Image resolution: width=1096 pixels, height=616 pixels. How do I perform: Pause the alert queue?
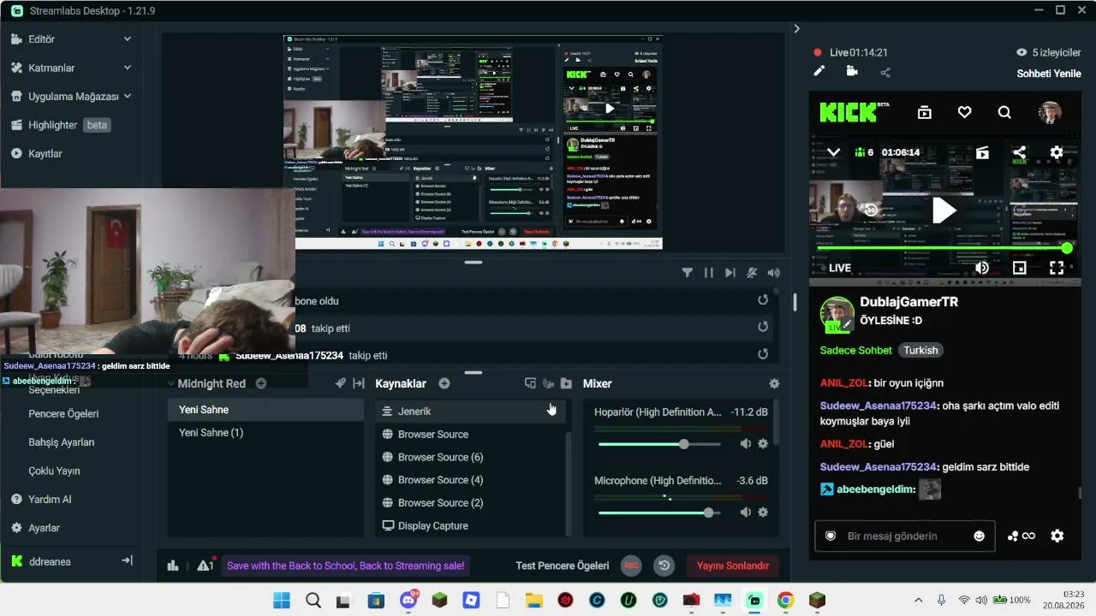[709, 273]
